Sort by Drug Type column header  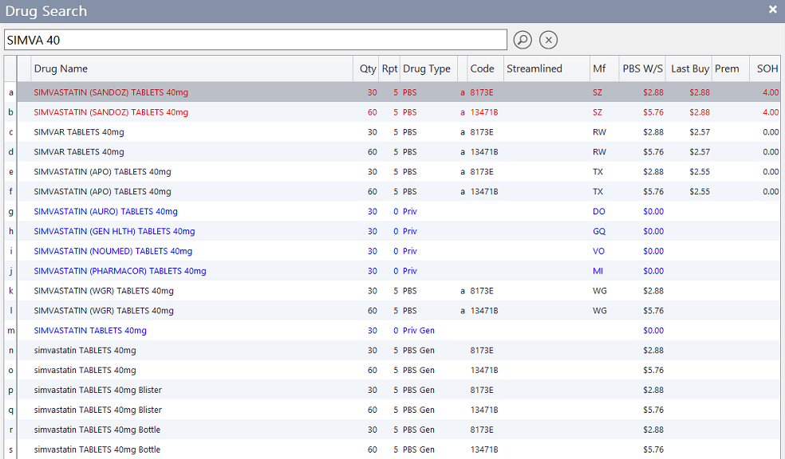click(x=427, y=69)
